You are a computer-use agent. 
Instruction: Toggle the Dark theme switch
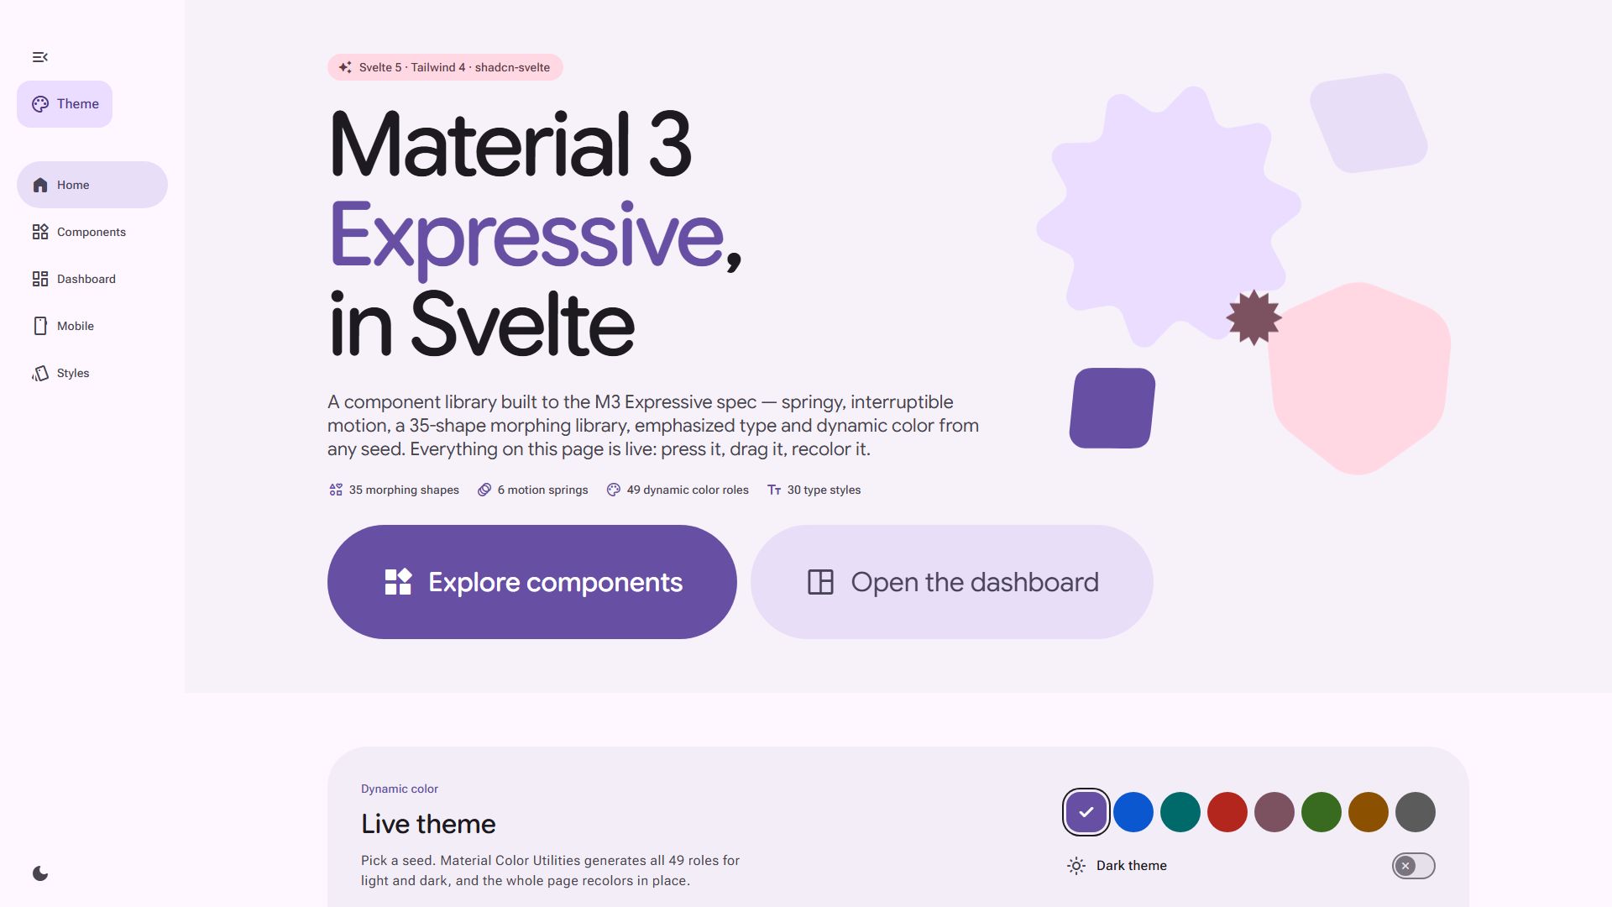1414,866
